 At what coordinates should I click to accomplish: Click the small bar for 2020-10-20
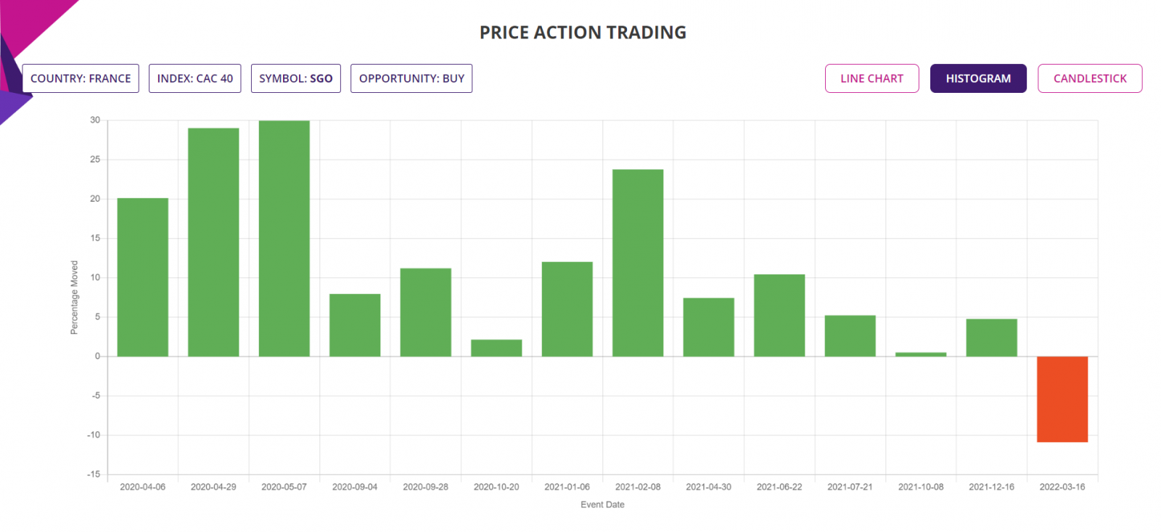coord(496,348)
